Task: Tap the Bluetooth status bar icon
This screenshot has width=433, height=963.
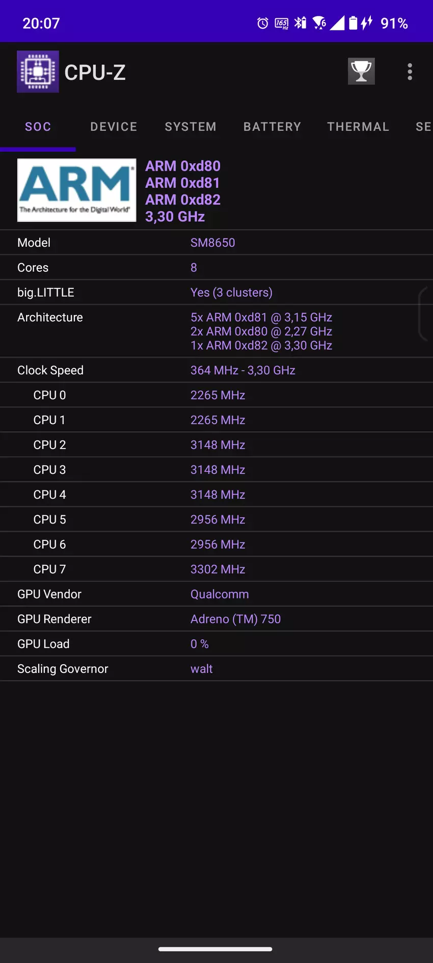Action: tap(301, 23)
